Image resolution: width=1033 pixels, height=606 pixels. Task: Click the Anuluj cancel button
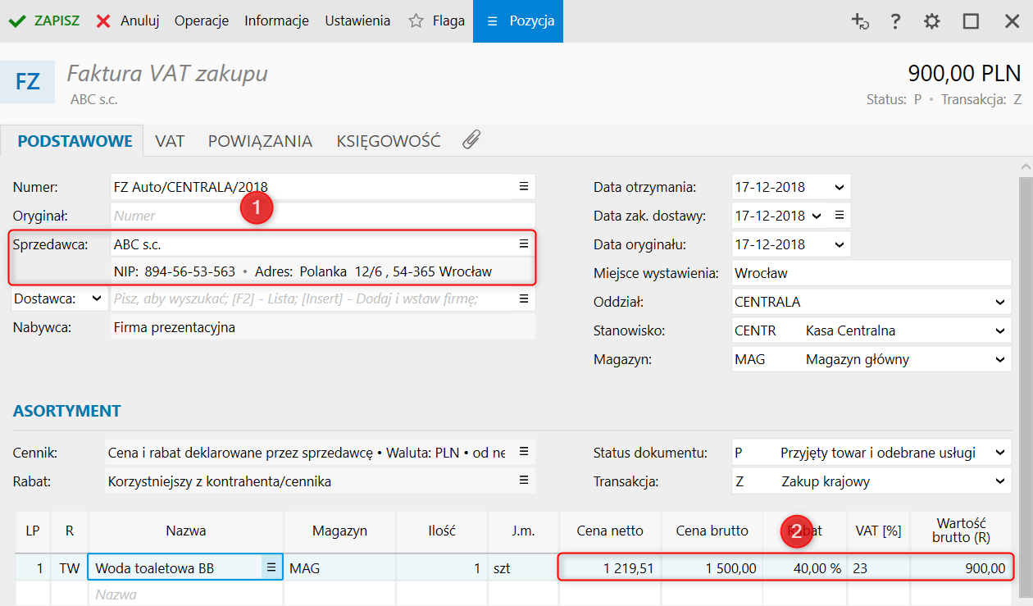pos(128,21)
